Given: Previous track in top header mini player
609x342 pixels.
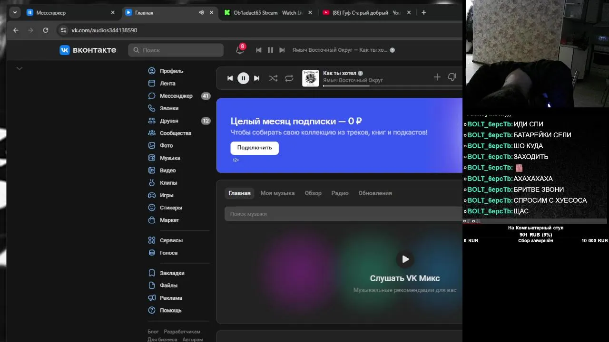Looking at the screenshot, I should [258, 50].
